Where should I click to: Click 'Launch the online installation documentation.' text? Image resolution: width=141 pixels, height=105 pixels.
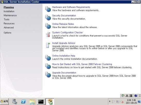pyautogui.click(x=75, y=59)
